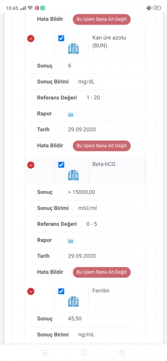Select the Beta-hCG test name cell
The height and width of the screenshot is (361, 167).
point(117,170)
